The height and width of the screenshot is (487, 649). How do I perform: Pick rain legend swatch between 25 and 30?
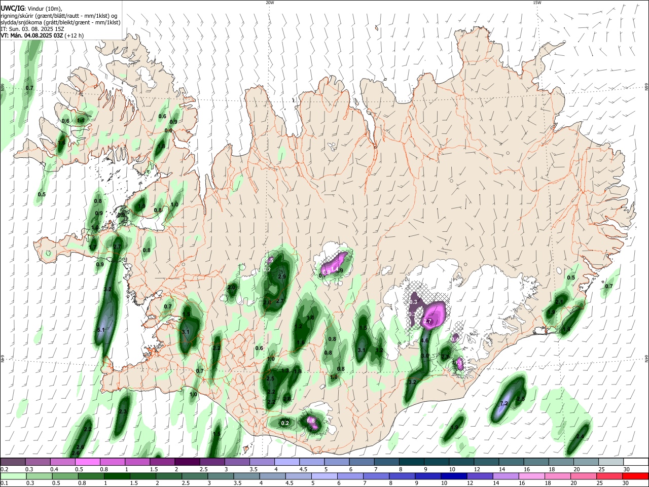click(x=610, y=476)
